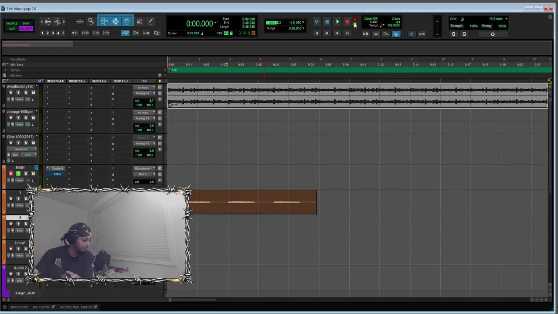This screenshot has width=558, height=314.
Task: Mute the whnlthnkbty120 track
Action: (33, 93)
